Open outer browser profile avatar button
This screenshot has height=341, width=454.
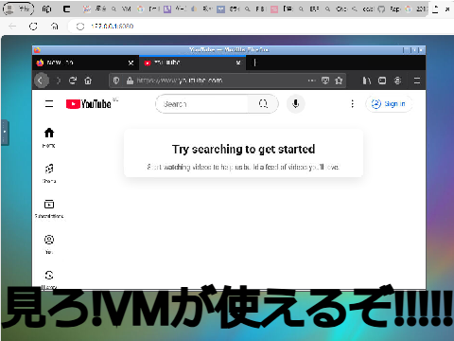pos(18,9)
